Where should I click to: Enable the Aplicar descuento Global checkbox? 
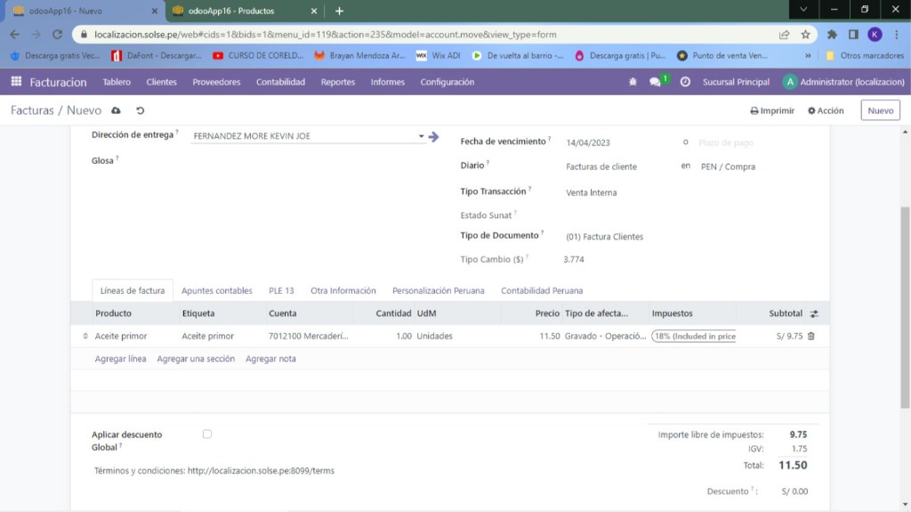(x=206, y=435)
